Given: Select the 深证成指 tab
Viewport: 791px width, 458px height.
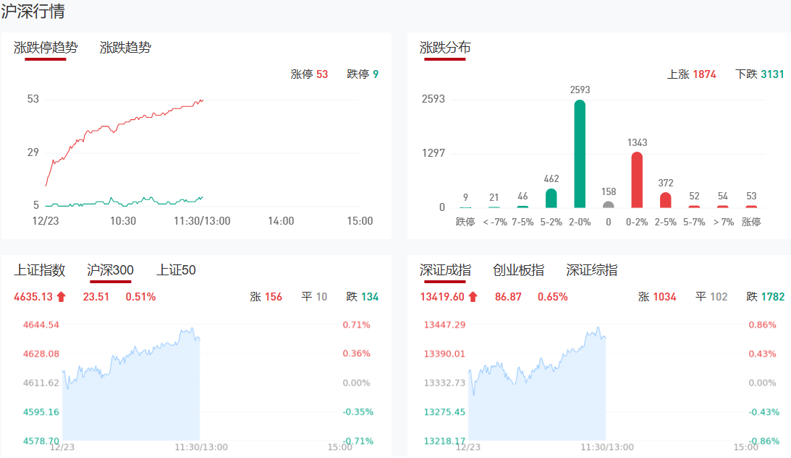Looking at the screenshot, I should coord(445,271).
